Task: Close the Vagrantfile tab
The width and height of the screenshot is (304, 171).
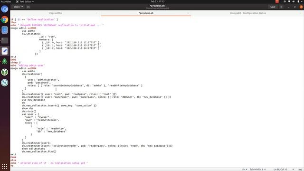Action: 96,13
